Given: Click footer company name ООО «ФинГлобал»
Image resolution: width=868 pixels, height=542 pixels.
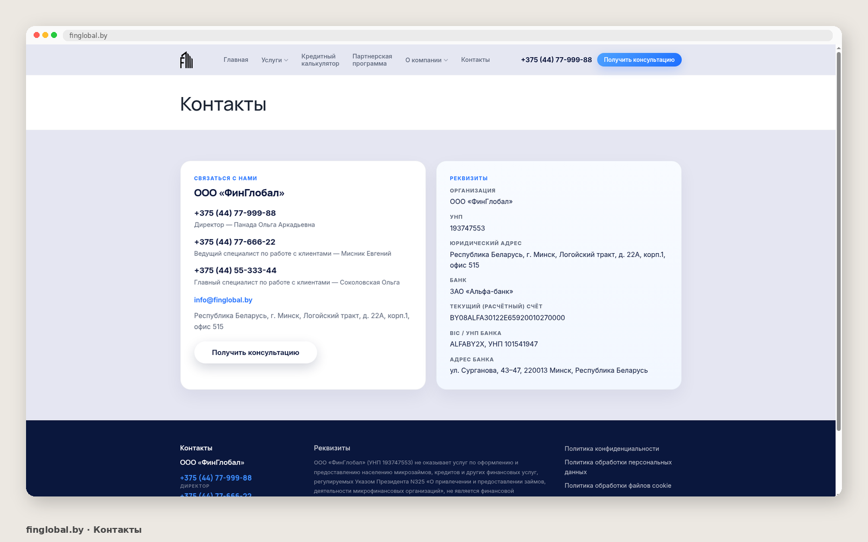Looking at the screenshot, I should 212,462.
